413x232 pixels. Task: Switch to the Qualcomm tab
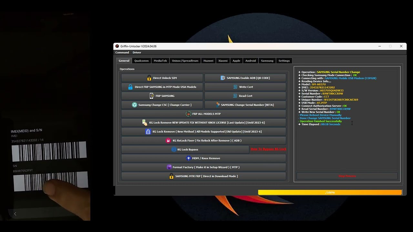pos(141,61)
